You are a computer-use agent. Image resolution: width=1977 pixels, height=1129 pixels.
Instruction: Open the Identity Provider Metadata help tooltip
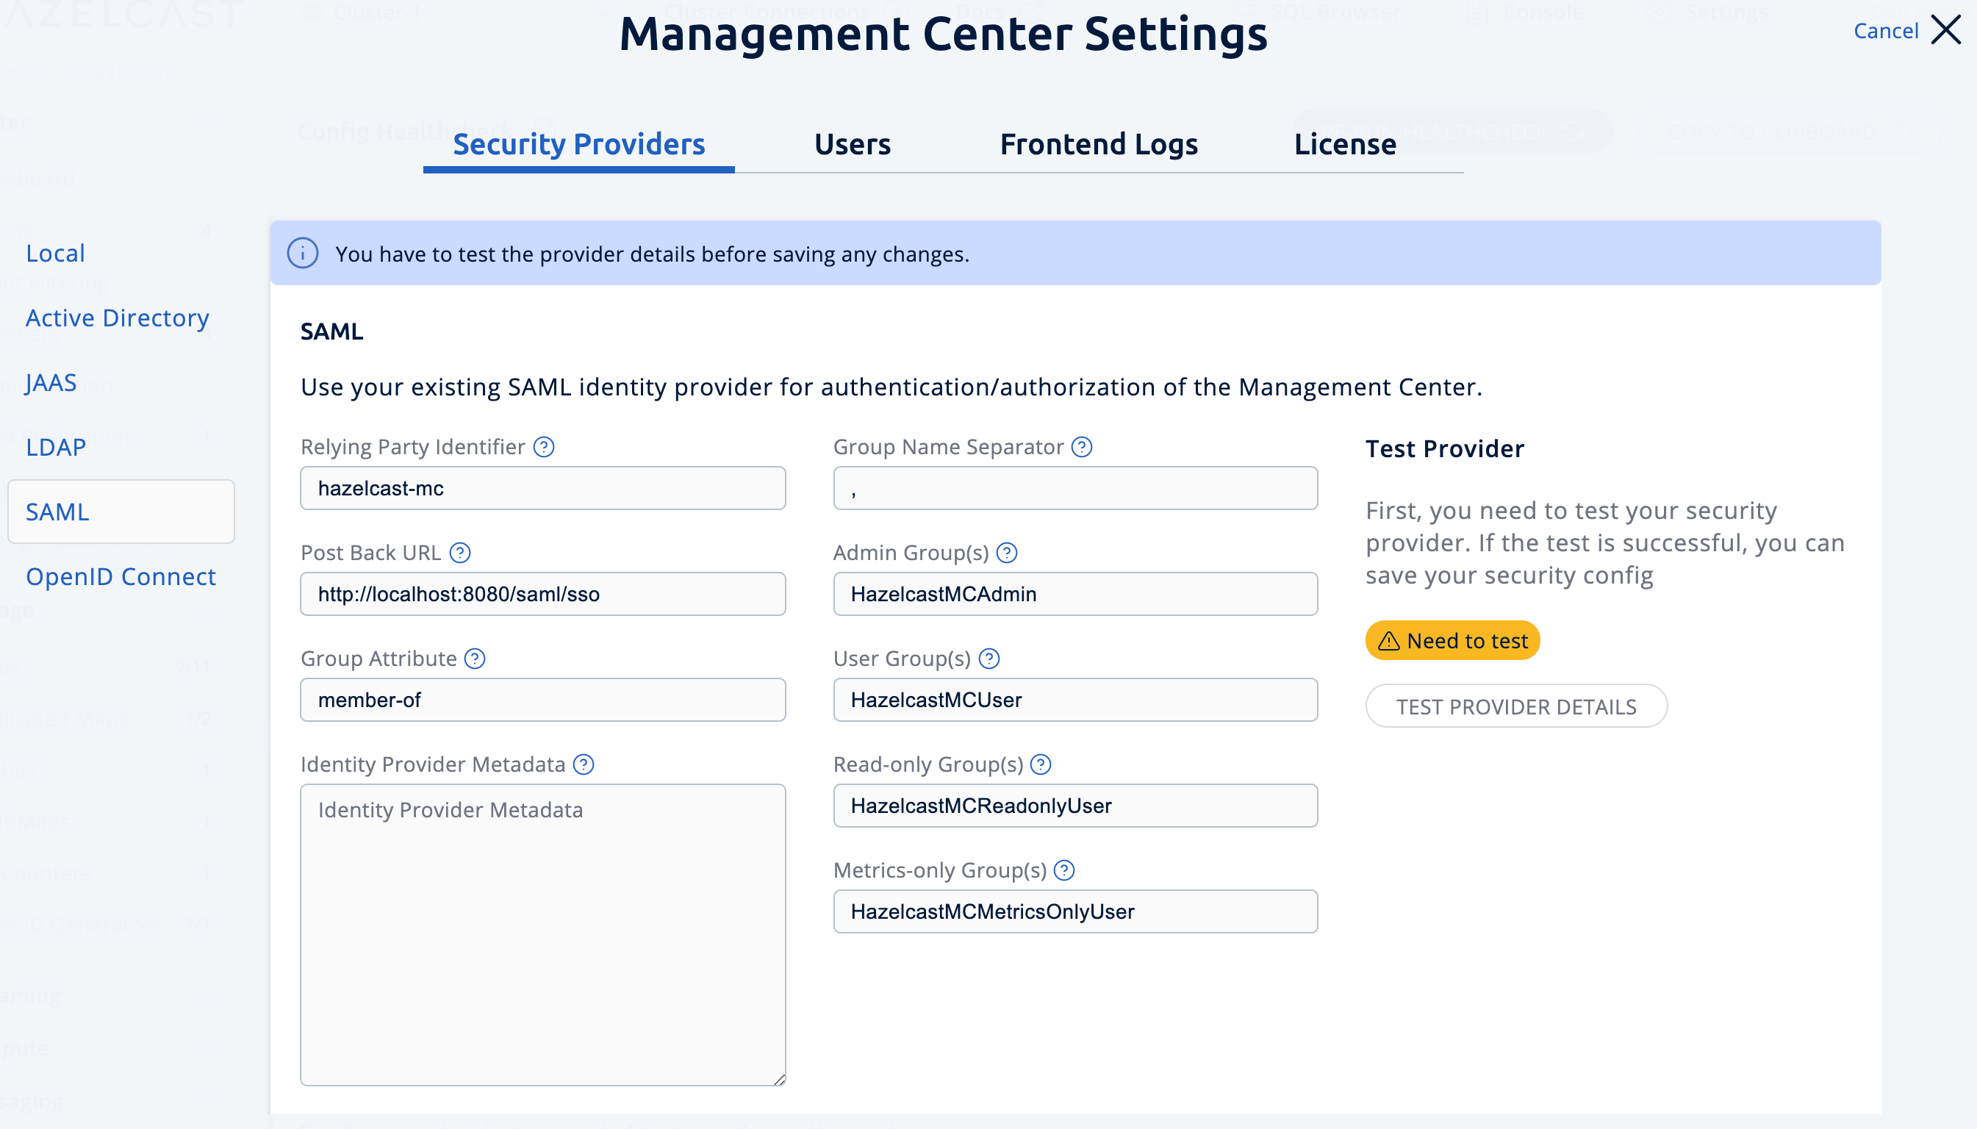[x=582, y=764]
